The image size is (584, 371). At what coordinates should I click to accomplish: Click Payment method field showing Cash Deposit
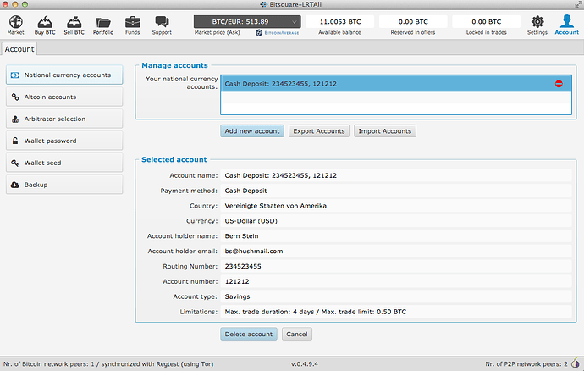pos(396,191)
